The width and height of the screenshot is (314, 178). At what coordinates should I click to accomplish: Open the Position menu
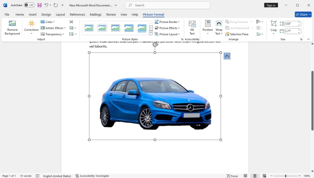tap(208, 28)
